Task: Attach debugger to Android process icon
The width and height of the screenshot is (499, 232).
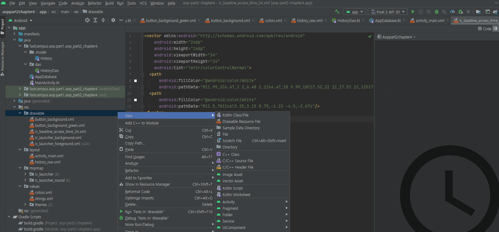Action: click(x=460, y=12)
